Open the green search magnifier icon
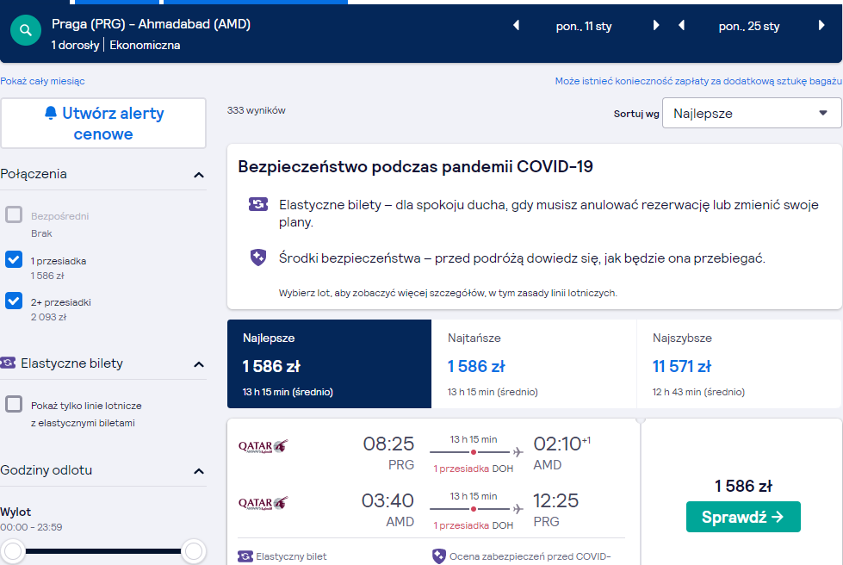Image resolution: width=843 pixels, height=565 pixels. point(25,30)
